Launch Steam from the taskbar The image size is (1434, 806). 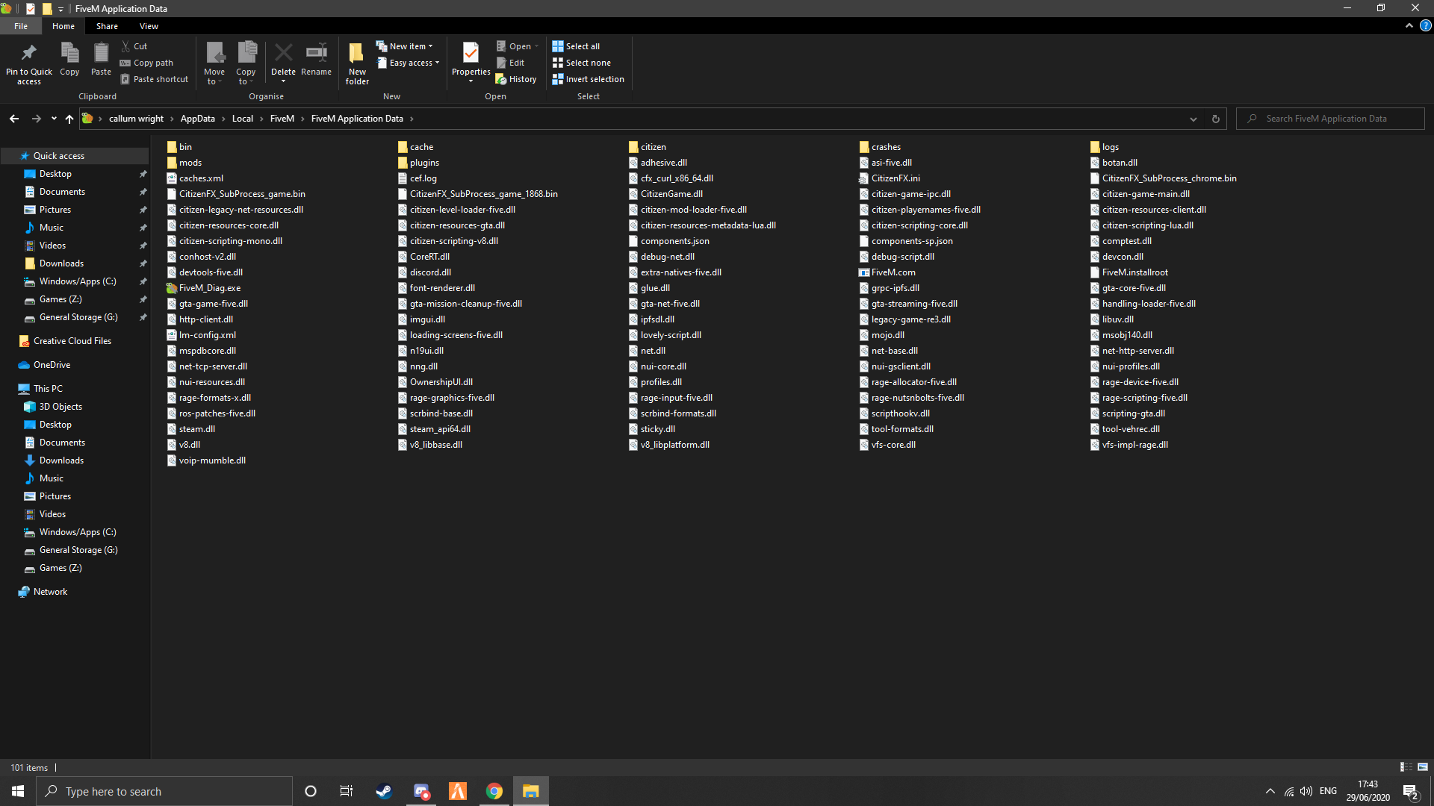(x=383, y=790)
